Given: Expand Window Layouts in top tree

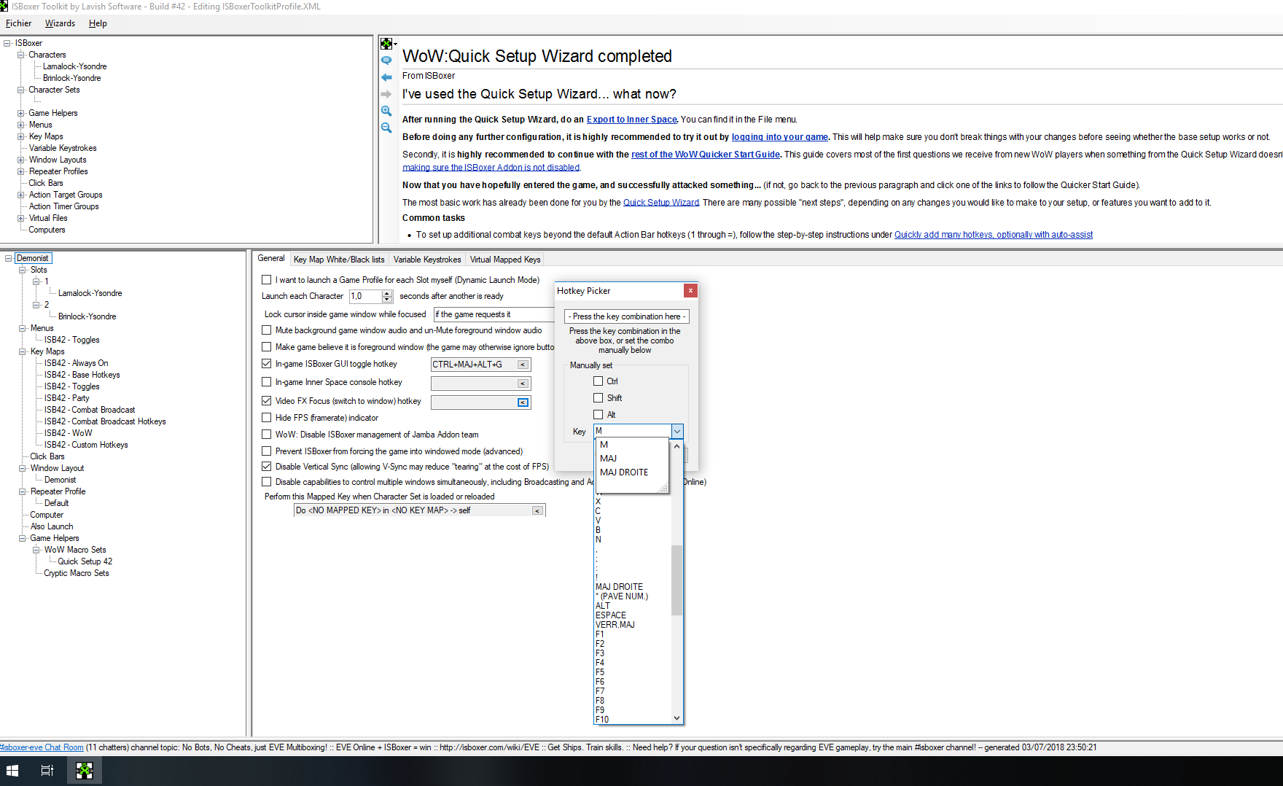Looking at the screenshot, I should [x=21, y=160].
